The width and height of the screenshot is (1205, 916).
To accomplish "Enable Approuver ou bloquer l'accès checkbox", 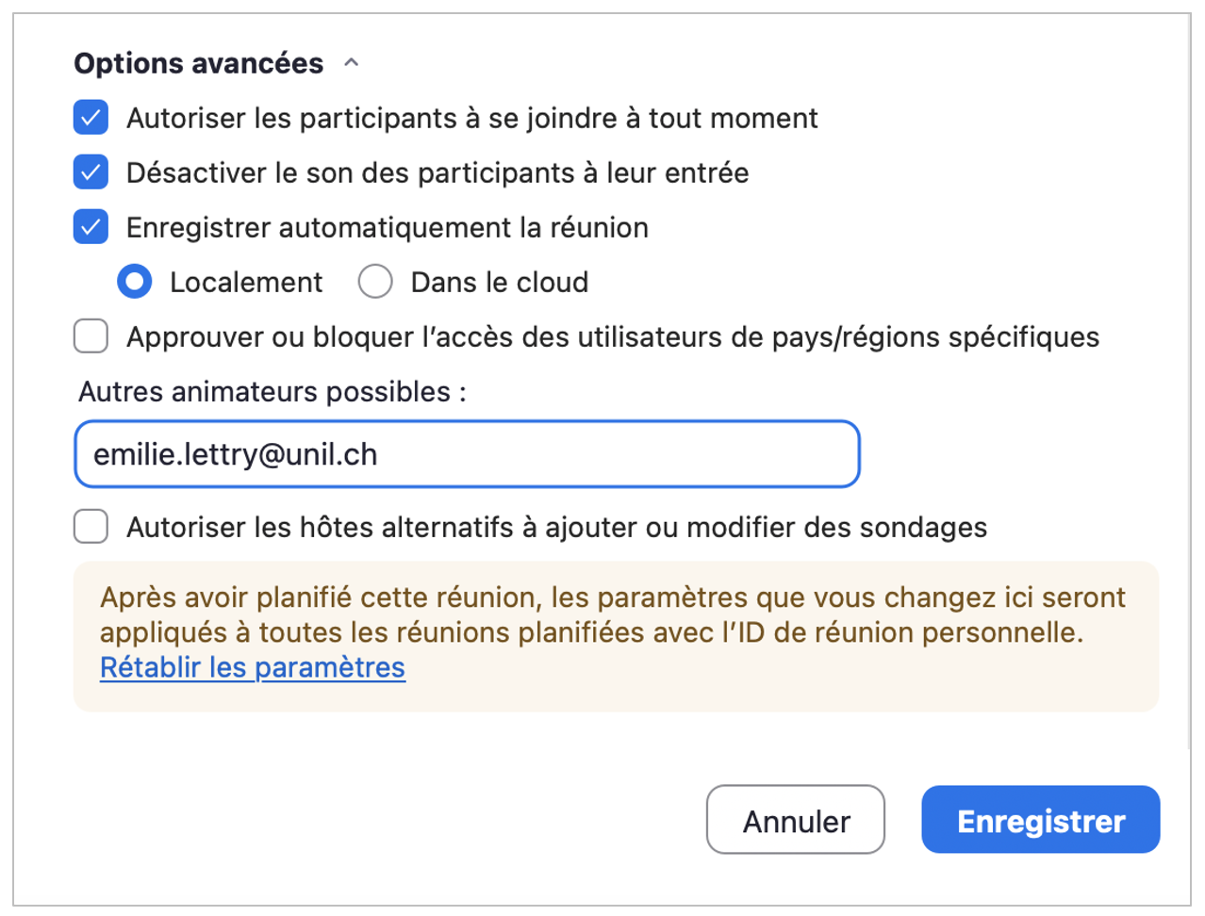I will coord(91,336).
